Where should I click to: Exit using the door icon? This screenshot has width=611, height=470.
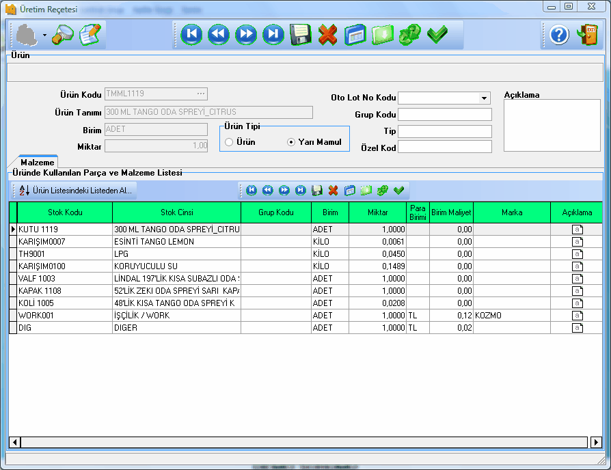587,35
